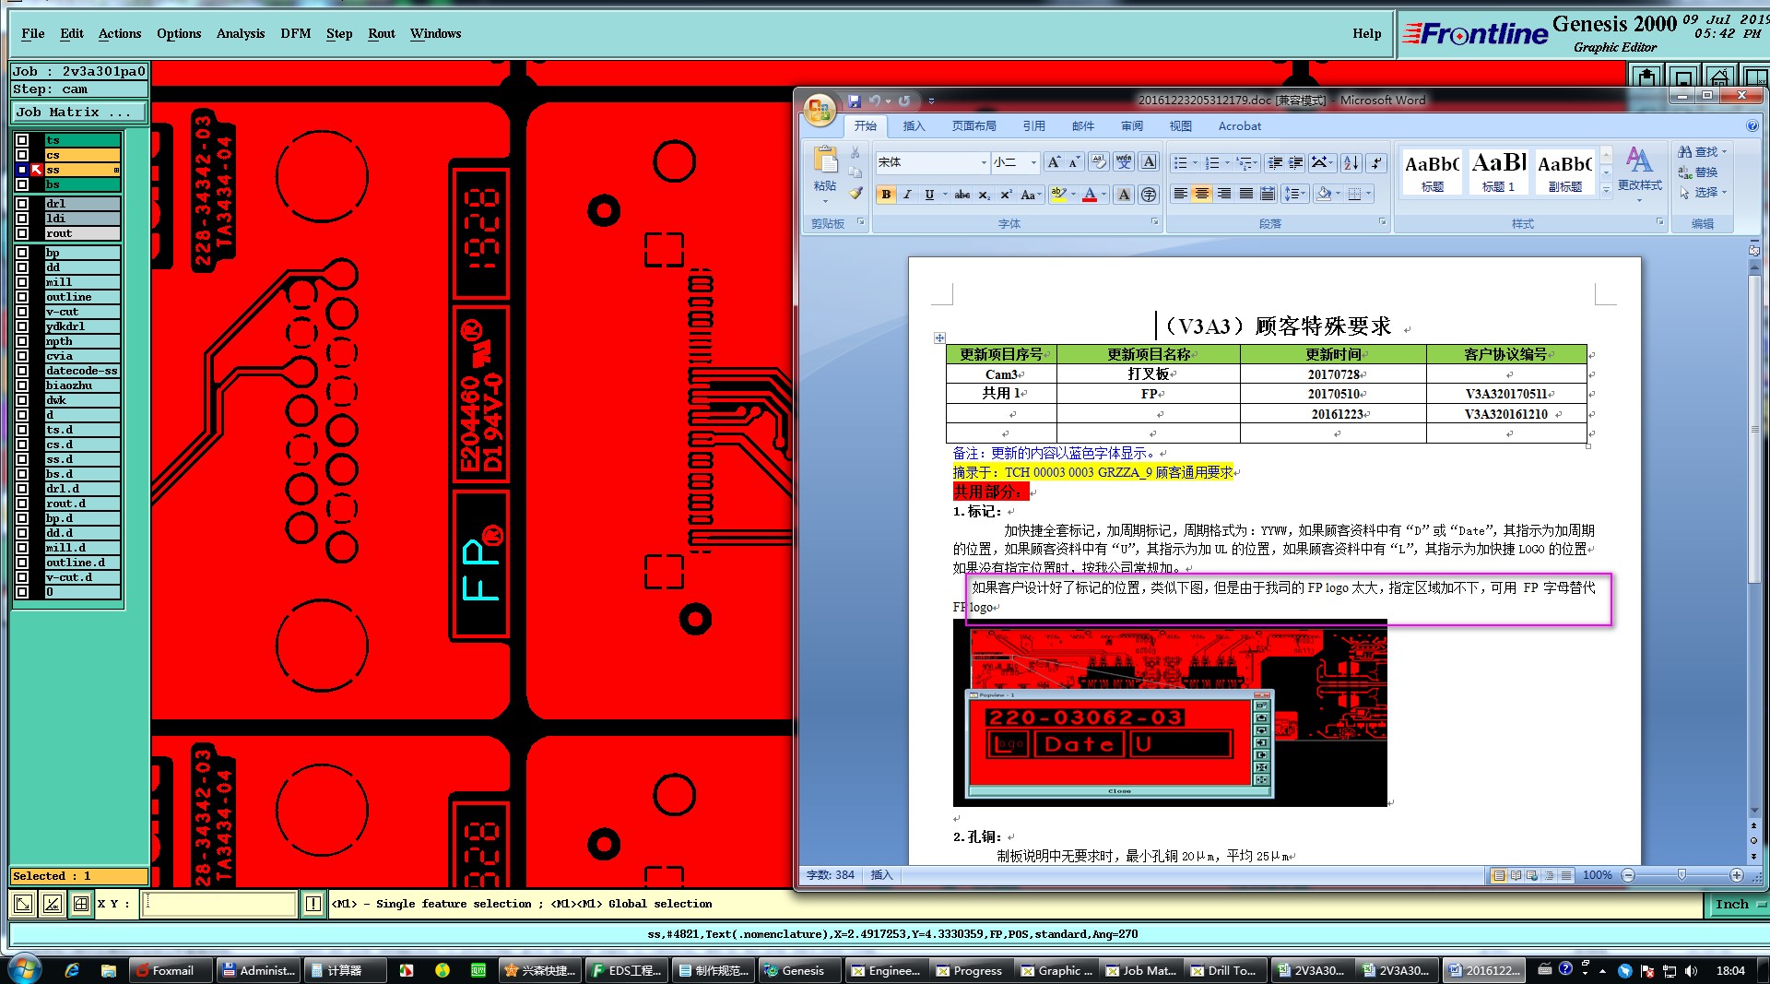Toggle display checkbox for cs layer

[x=22, y=155]
